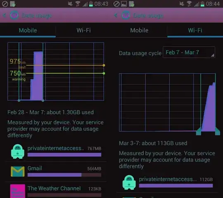Open Data usage cycle dropdown Feb 7 - Mar 7
Viewport: 223px width, 198px height.
pos(189,52)
